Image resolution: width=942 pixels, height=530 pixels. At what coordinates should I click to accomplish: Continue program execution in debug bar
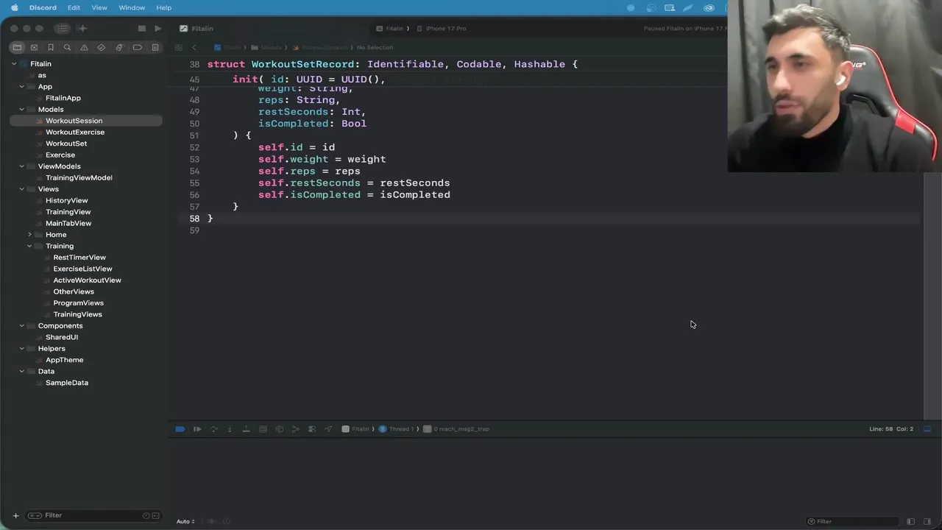[x=197, y=428]
